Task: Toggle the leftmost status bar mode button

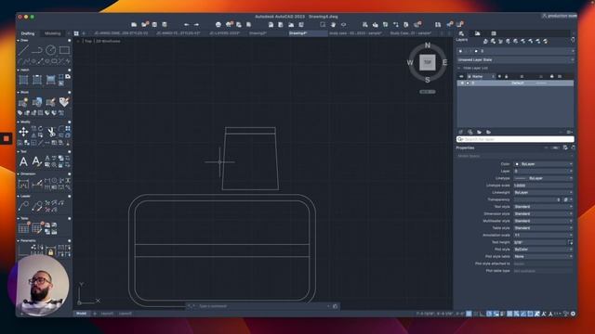Action: click(x=469, y=314)
